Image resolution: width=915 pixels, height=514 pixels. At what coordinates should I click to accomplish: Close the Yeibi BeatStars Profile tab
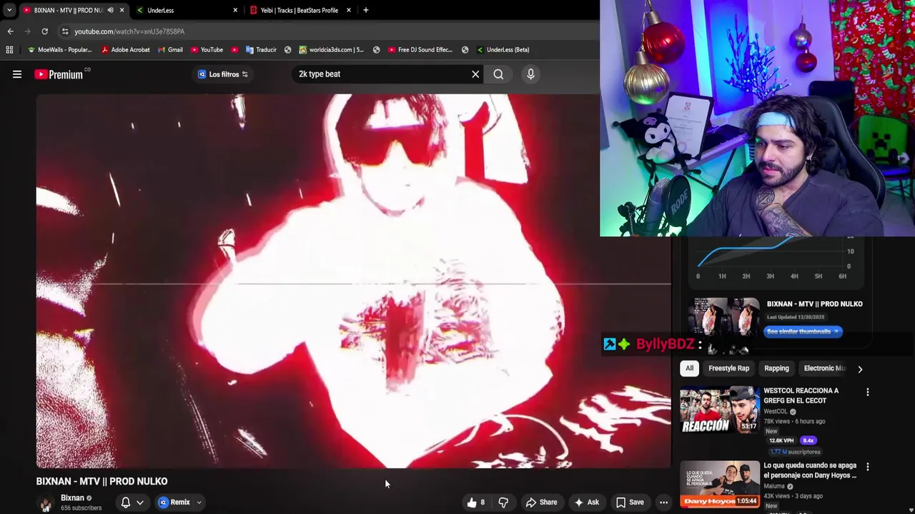pos(349,10)
